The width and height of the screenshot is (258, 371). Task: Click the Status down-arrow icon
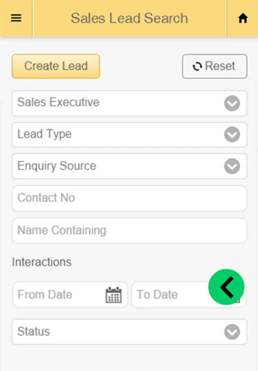pyautogui.click(x=232, y=332)
